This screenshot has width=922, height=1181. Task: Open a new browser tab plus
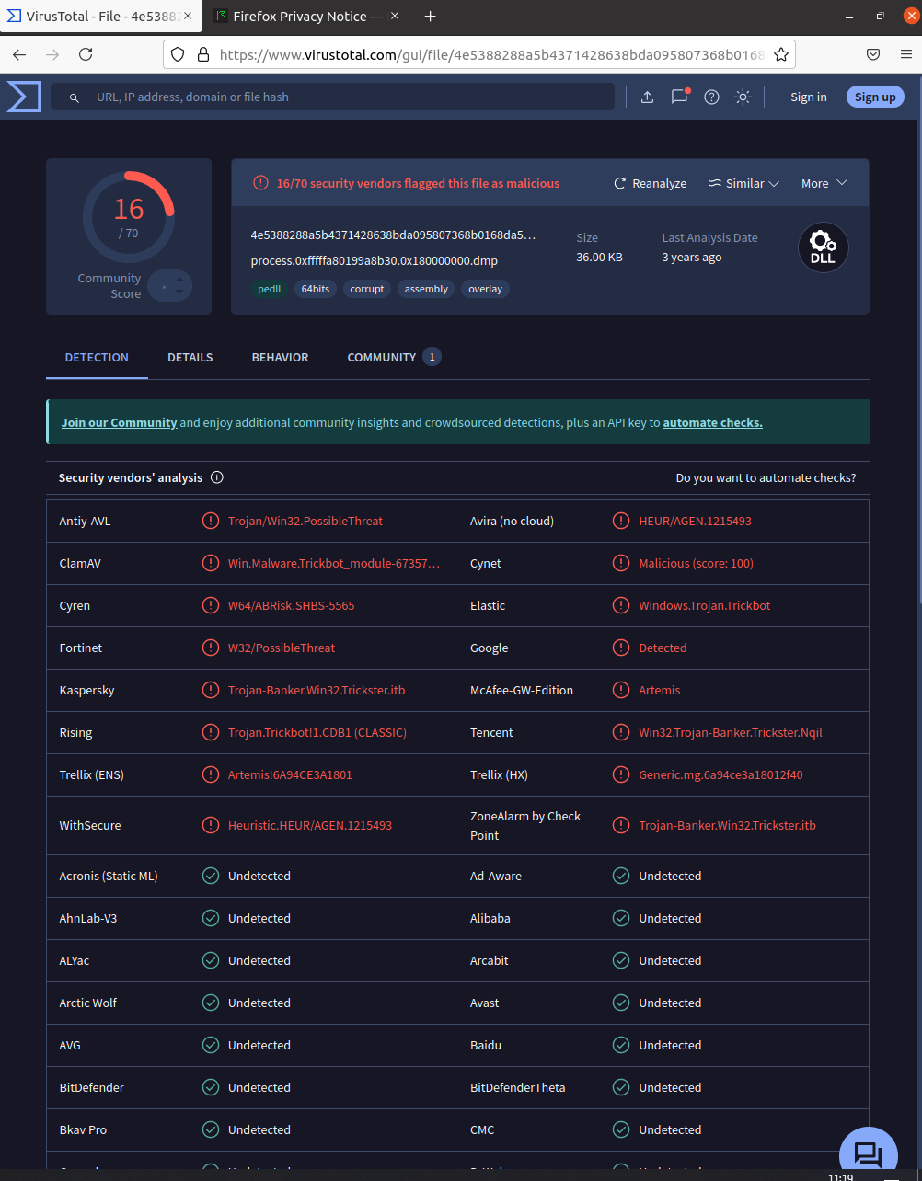pyautogui.click(x=430, y=16)
